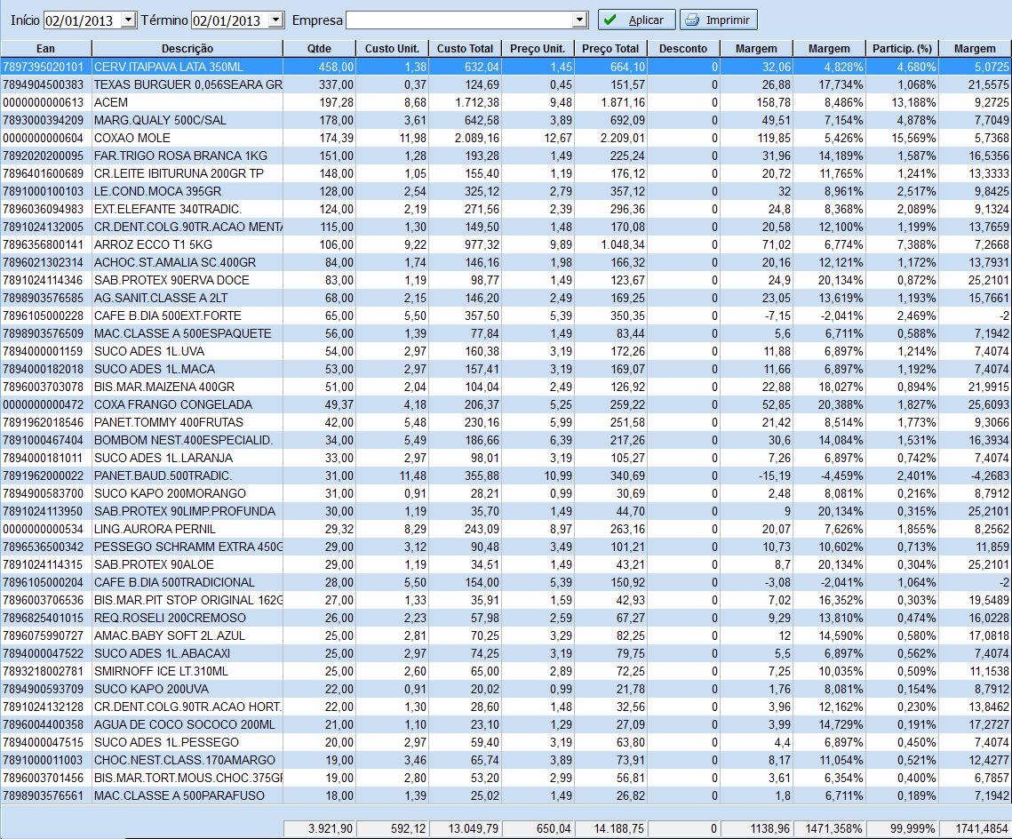
Task: Sort by the Custo Unit. column header
Action: click(x=393, y=48)
